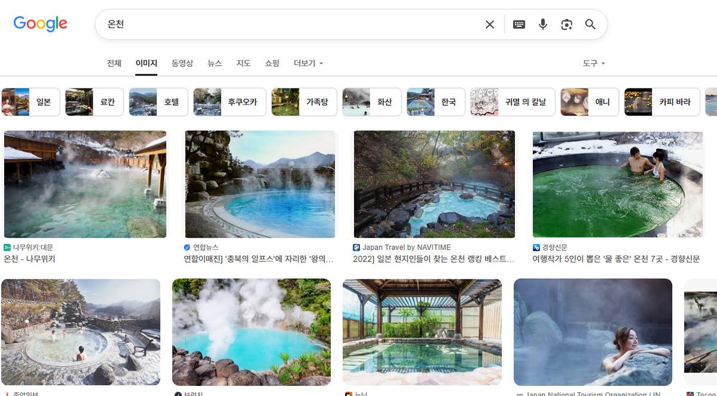Screen dimensions: 717x396
Task: Filter images by the 일본 chip
Action: (30, 102)
